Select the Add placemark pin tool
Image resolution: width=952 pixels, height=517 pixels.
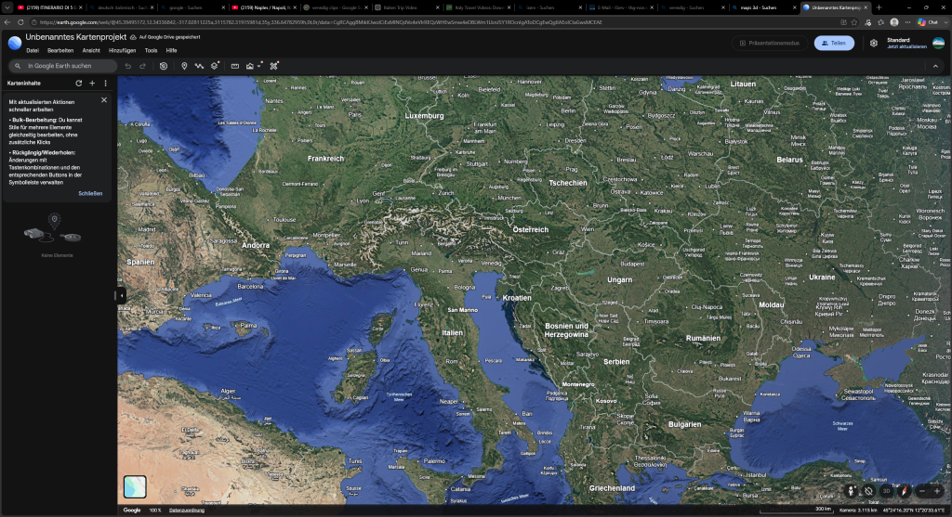pos(184,66)
